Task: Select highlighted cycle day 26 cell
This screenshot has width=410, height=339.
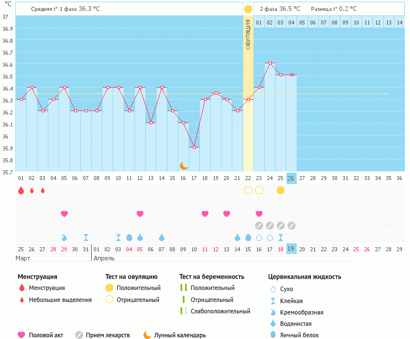Action: coord(292,178)
